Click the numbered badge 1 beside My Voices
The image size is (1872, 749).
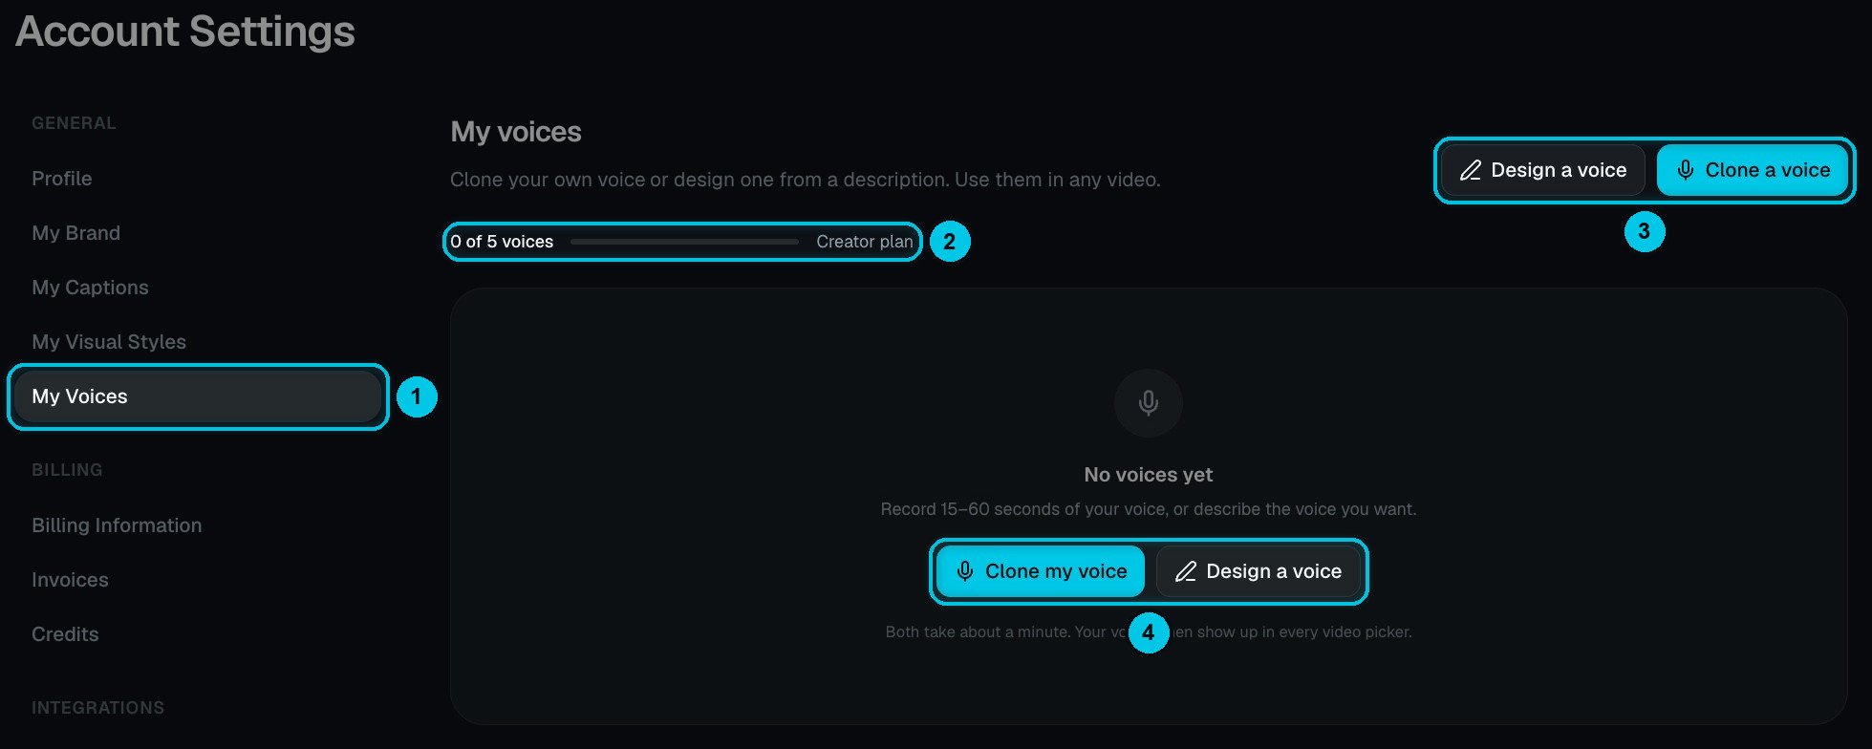(416, 396)
